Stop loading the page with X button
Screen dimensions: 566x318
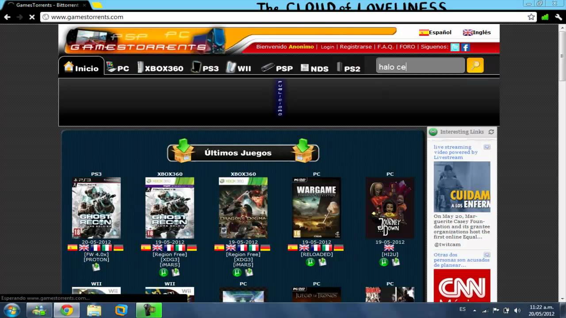point(32,17)
